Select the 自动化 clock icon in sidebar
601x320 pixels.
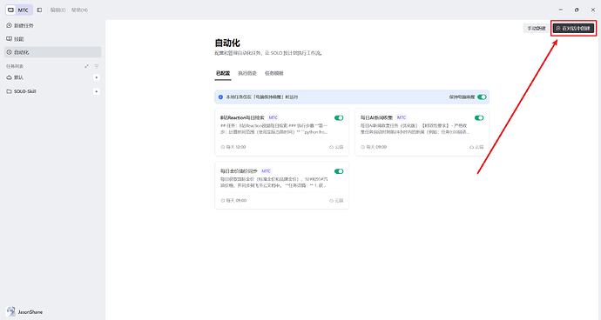(10, 52)
